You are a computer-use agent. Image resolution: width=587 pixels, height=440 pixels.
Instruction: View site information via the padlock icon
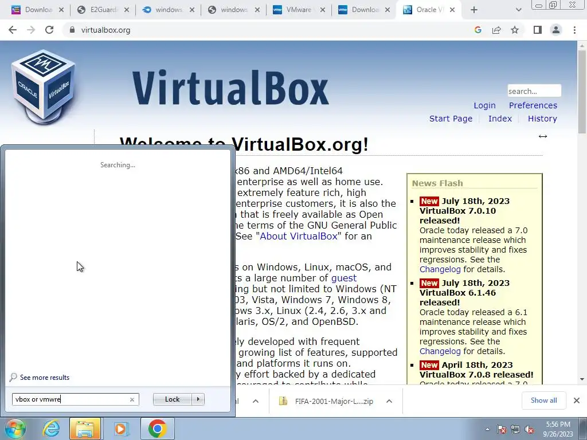tap(72, 30)
